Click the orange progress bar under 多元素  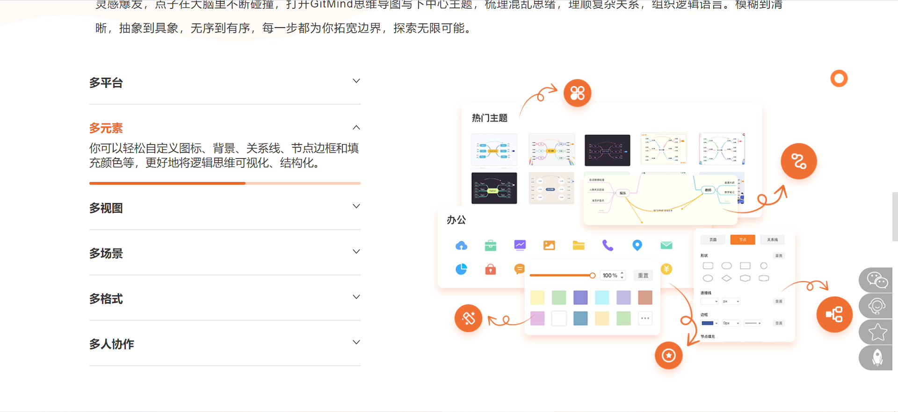pos(225,183)
